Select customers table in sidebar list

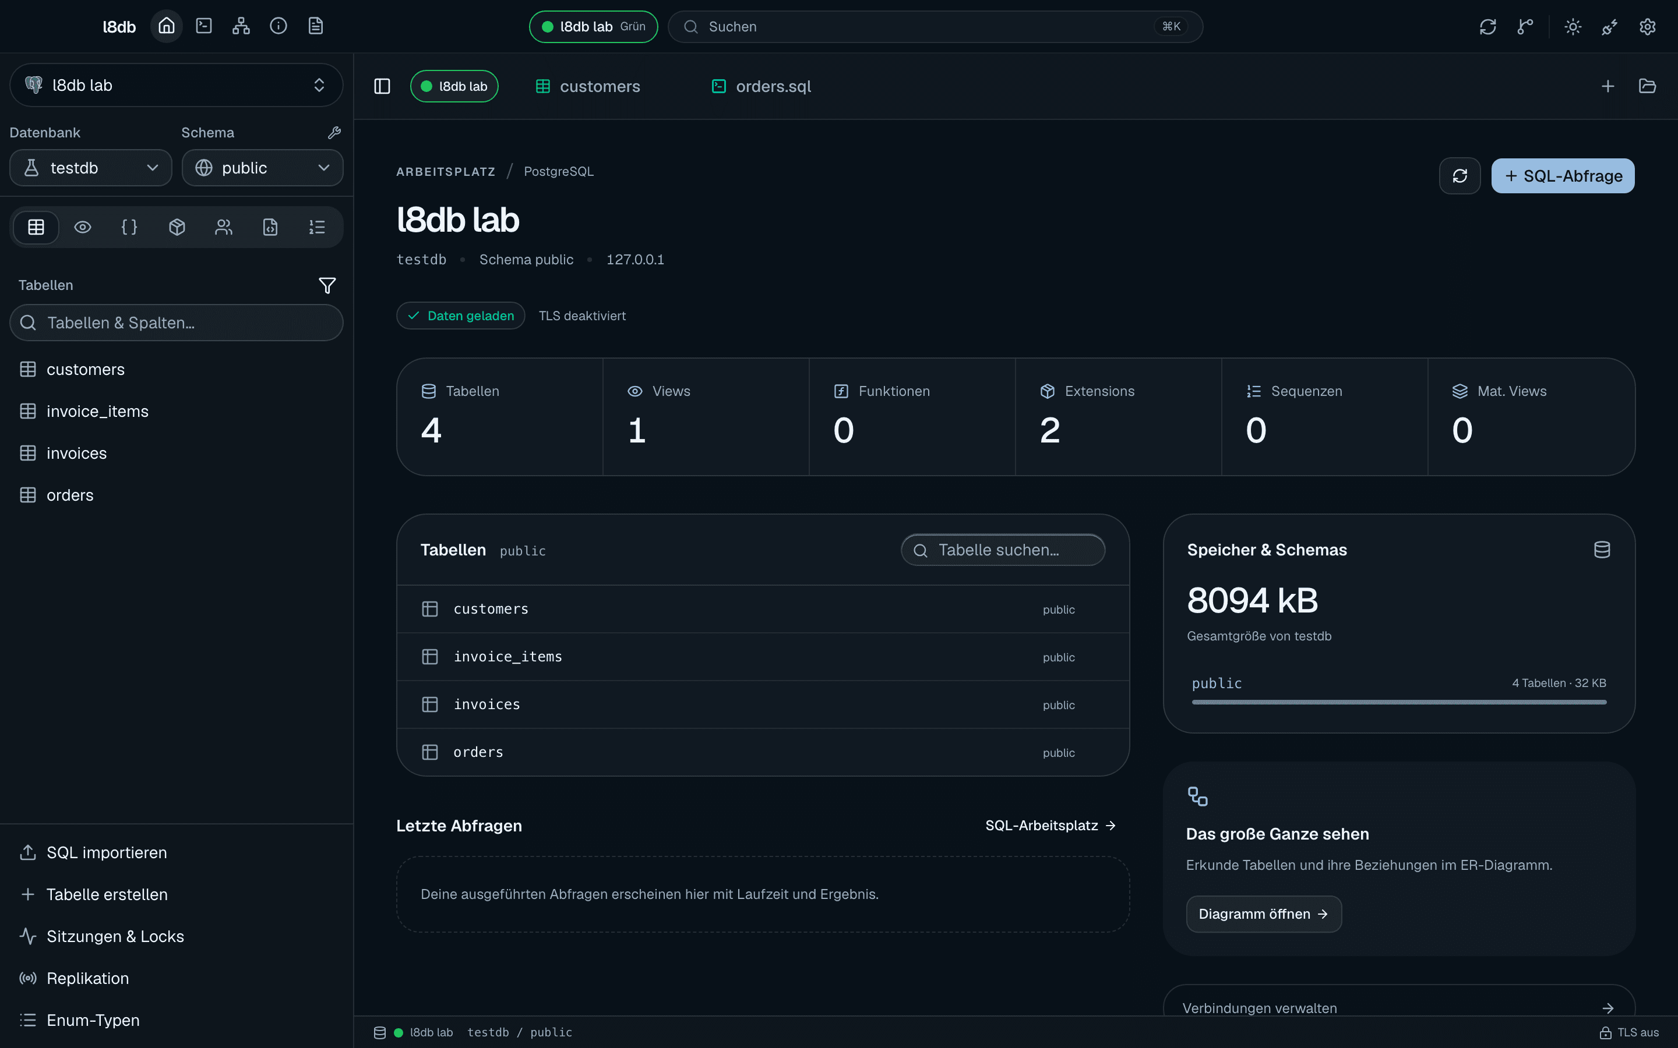pos(176,370)
